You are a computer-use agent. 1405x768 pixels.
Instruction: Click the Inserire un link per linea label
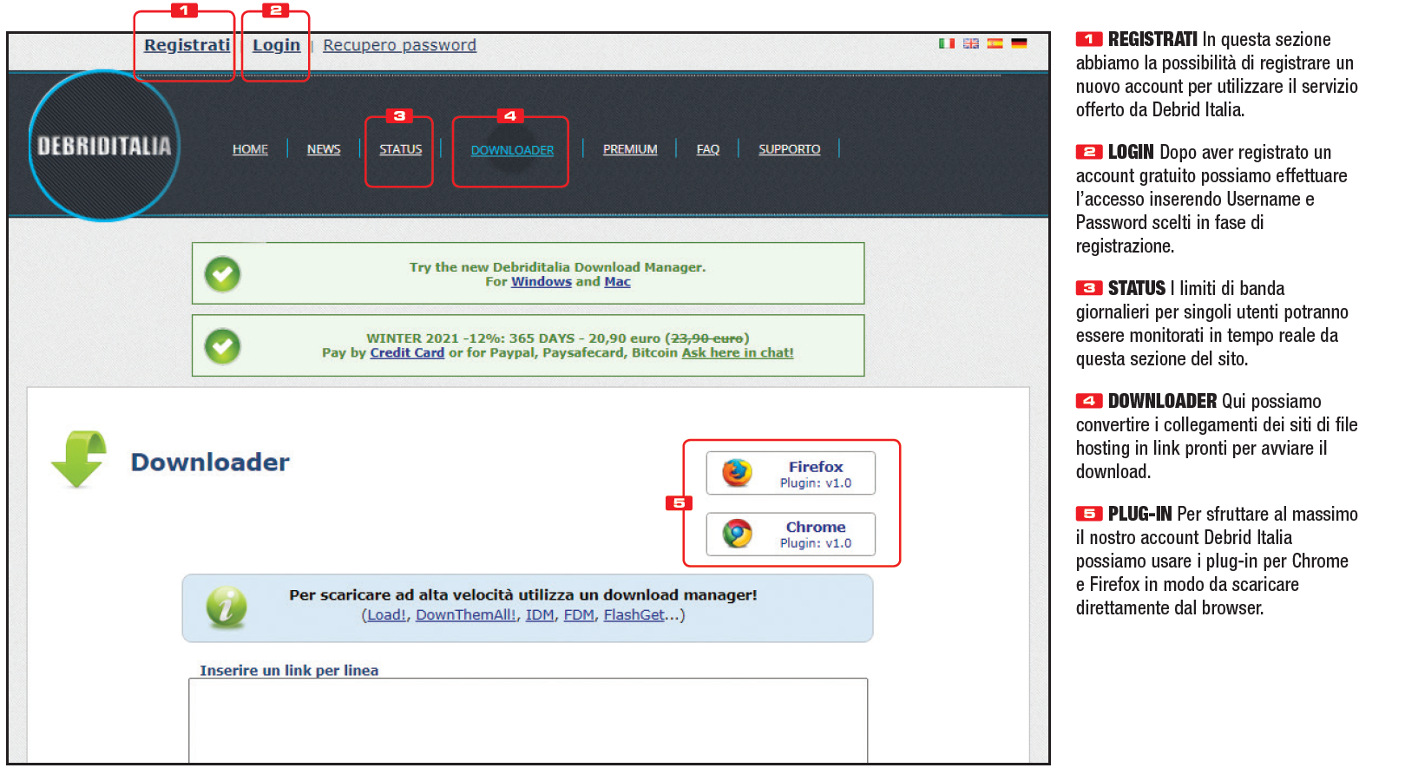click(289, 671)
